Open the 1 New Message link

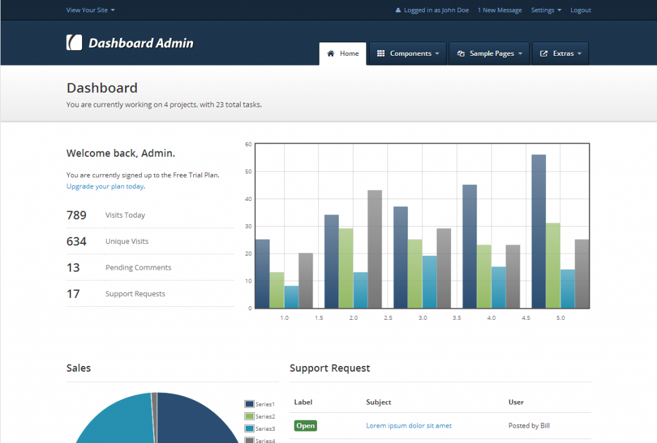[500, 10]
